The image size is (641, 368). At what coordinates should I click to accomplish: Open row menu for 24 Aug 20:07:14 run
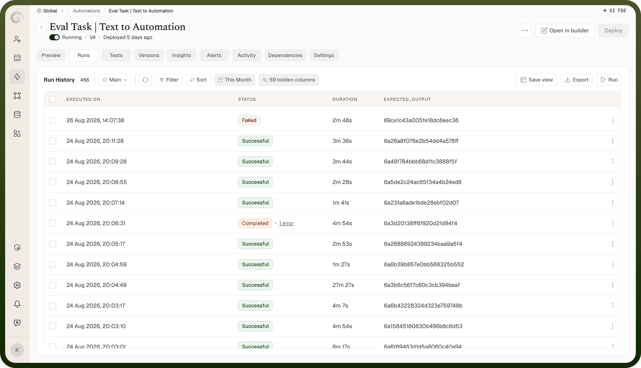612,203
